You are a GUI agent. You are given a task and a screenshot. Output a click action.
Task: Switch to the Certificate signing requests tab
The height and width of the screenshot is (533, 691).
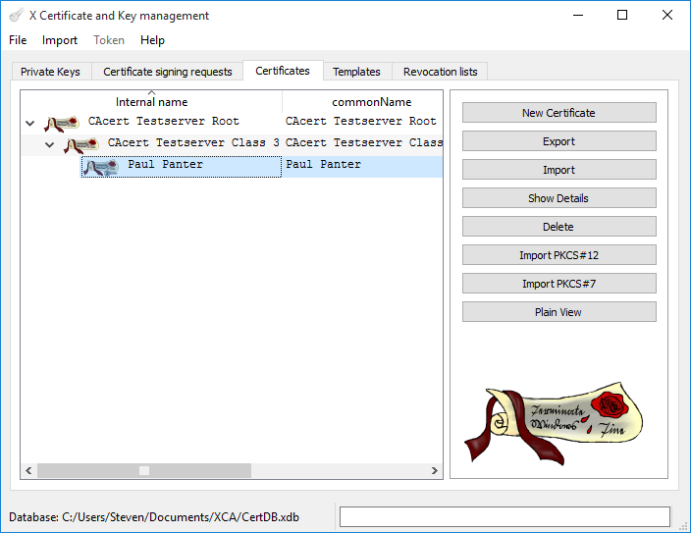tap(167, 72)
